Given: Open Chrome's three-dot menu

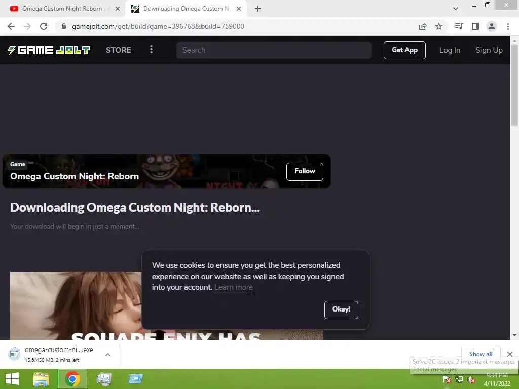Looking at the screenshot, I should [508, 26].
